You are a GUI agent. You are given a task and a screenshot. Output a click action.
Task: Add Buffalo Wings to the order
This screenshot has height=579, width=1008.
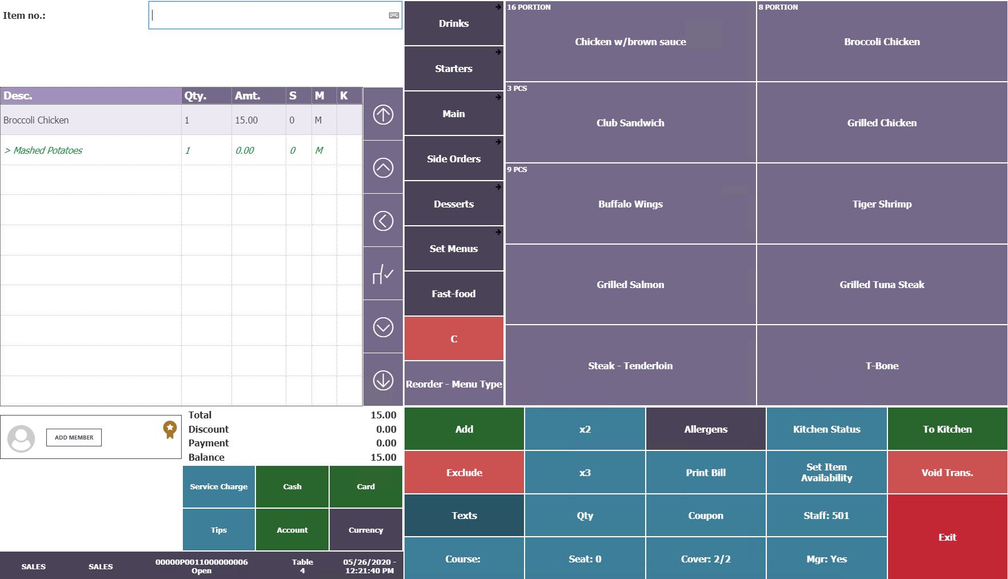630,204
